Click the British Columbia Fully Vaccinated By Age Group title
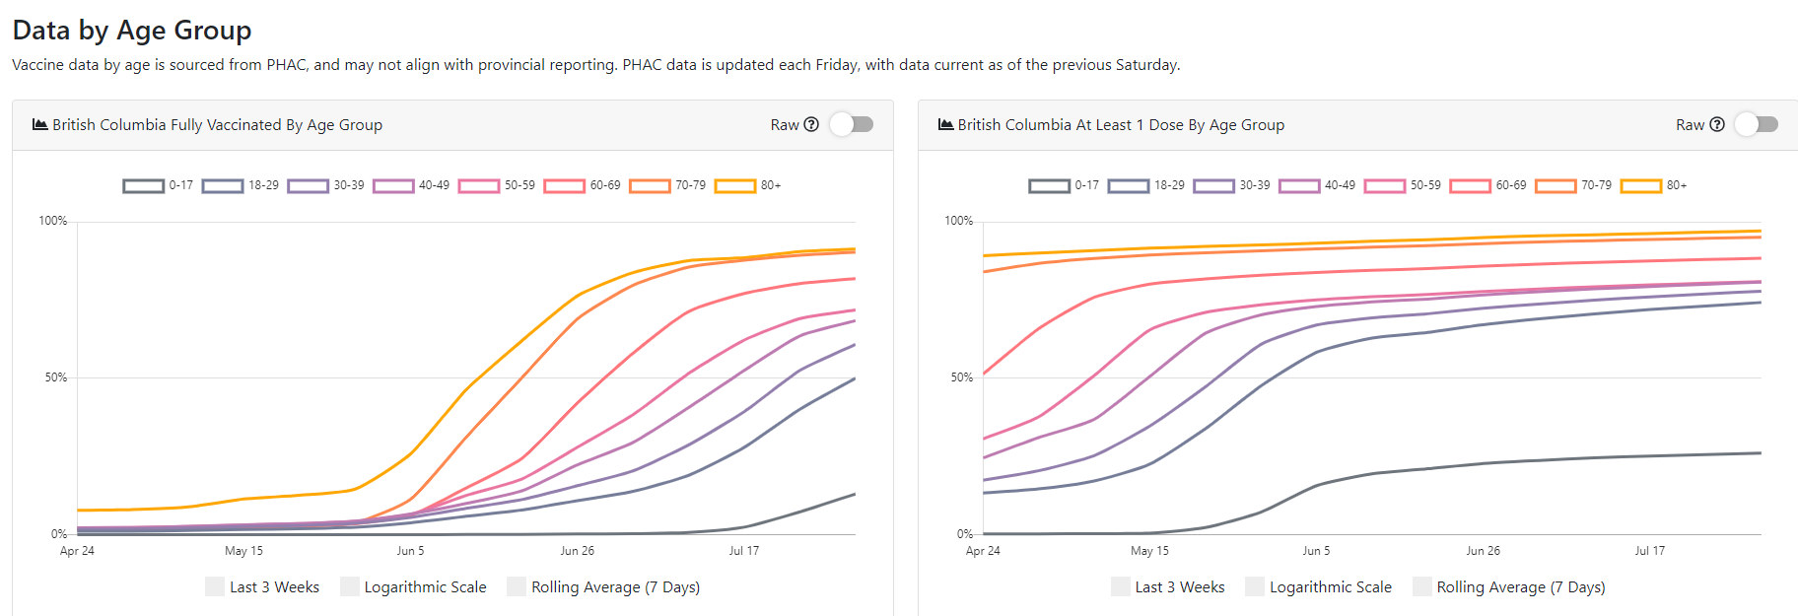The width and height of the screenshot is (1798, 616). pos(217,125)
